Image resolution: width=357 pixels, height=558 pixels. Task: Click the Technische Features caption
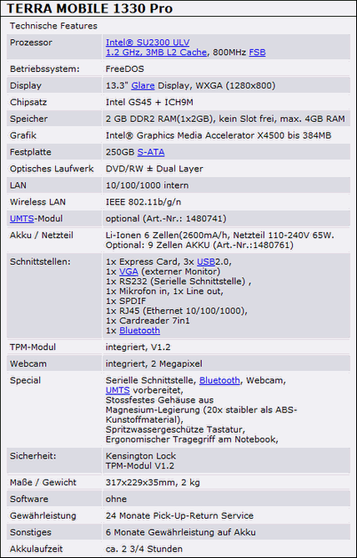click(53, 26)
